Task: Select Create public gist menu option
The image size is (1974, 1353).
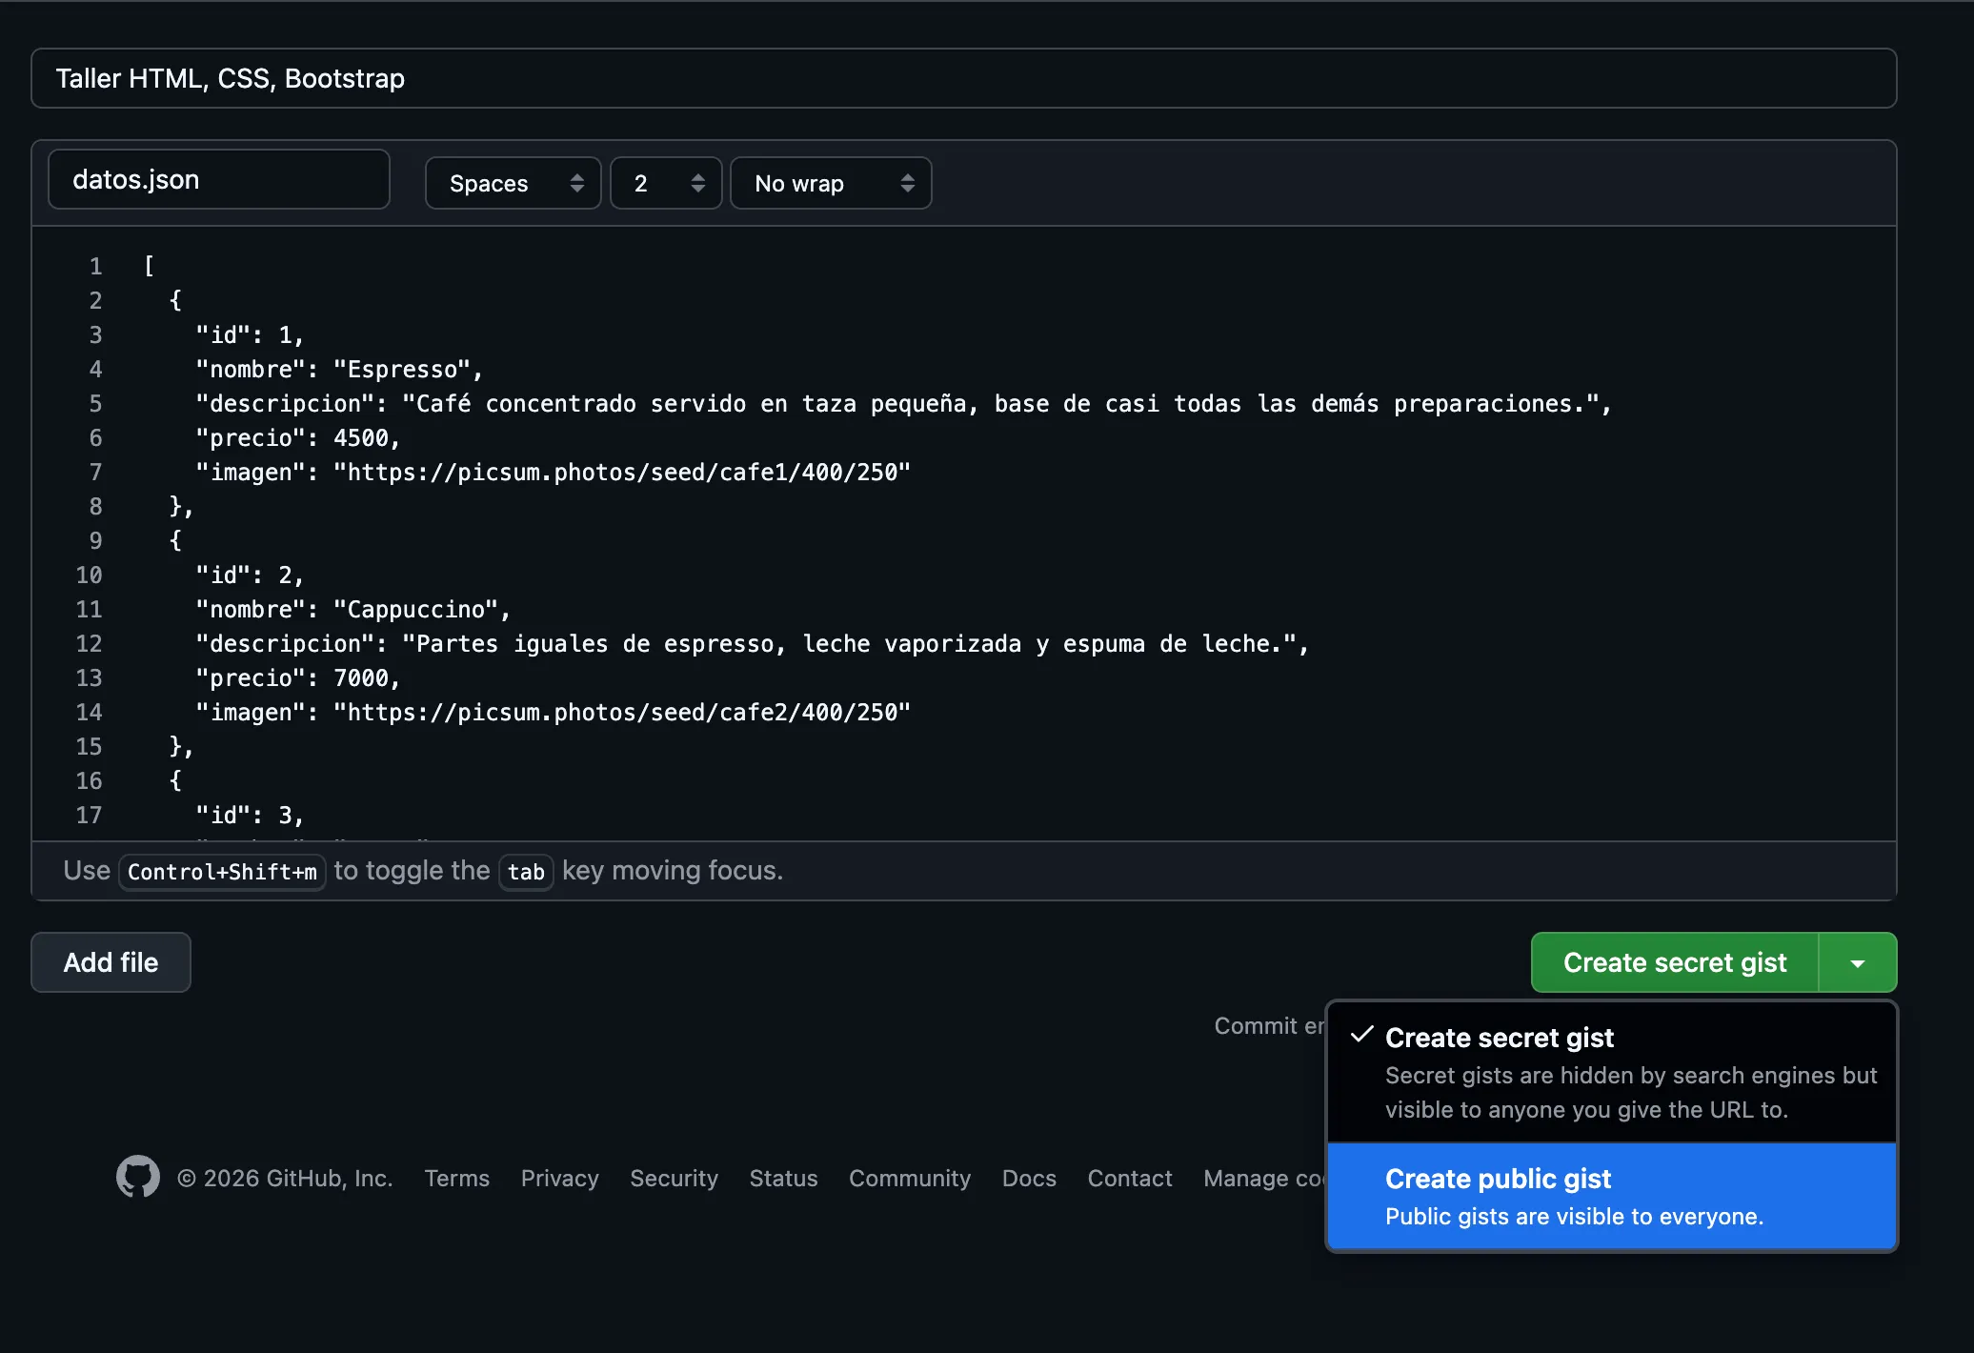Action: (x=1612, y=1196)
